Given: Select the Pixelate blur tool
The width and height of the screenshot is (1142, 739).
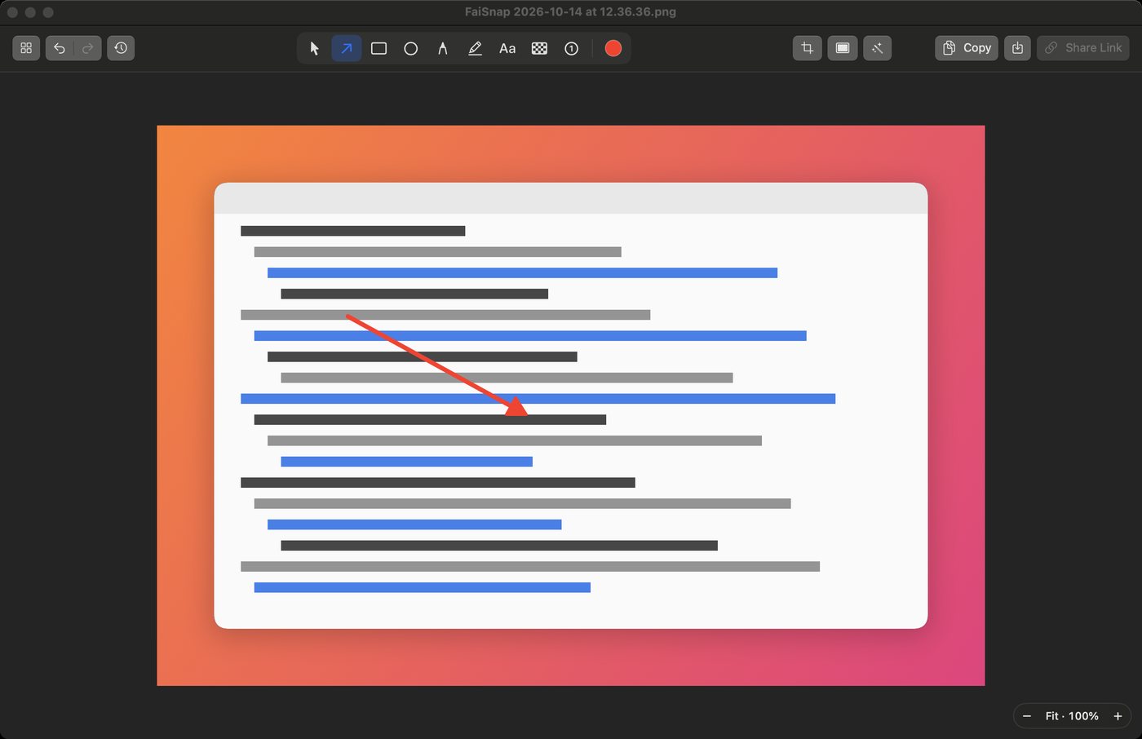Looking at the screenshot, I should [x=539, y=48].
